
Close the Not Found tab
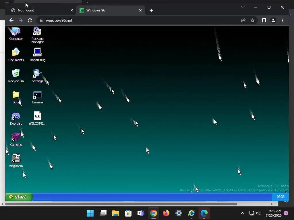pos(71,10)
